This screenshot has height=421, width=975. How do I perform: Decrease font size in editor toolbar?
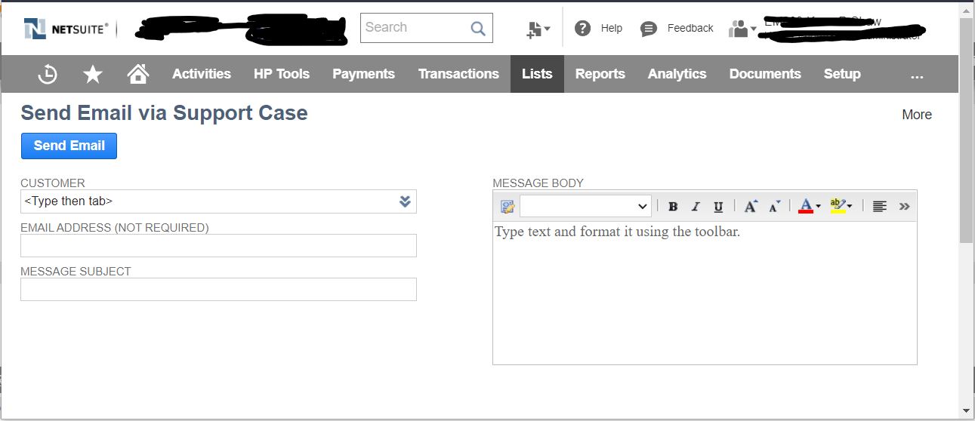(x=774, y=206)
